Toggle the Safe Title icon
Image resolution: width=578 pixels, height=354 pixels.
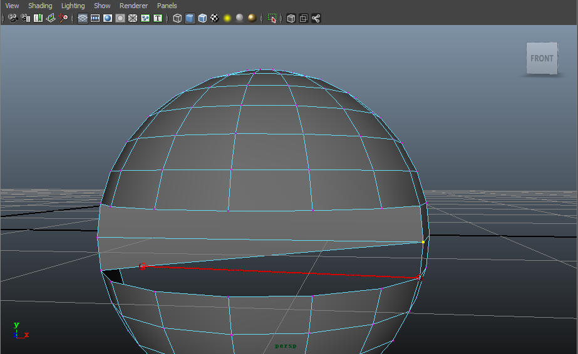click(158, 18)
